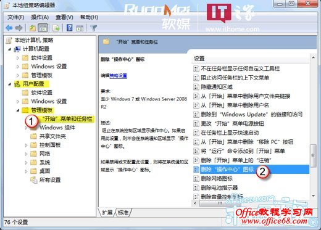
Task: Click the Up one level folder icon
Action: [32, 28]
